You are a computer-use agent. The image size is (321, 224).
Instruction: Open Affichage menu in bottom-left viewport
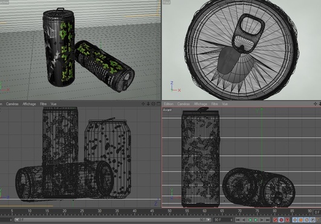click(x=29, y=104)
